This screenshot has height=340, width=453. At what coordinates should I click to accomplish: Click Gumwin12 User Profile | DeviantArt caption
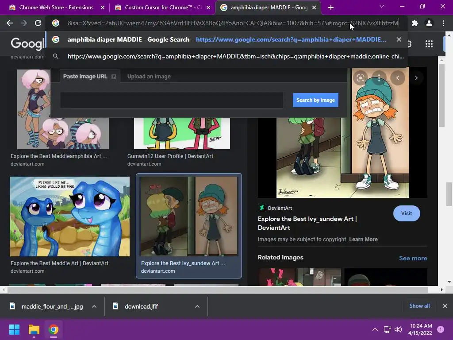170,156
